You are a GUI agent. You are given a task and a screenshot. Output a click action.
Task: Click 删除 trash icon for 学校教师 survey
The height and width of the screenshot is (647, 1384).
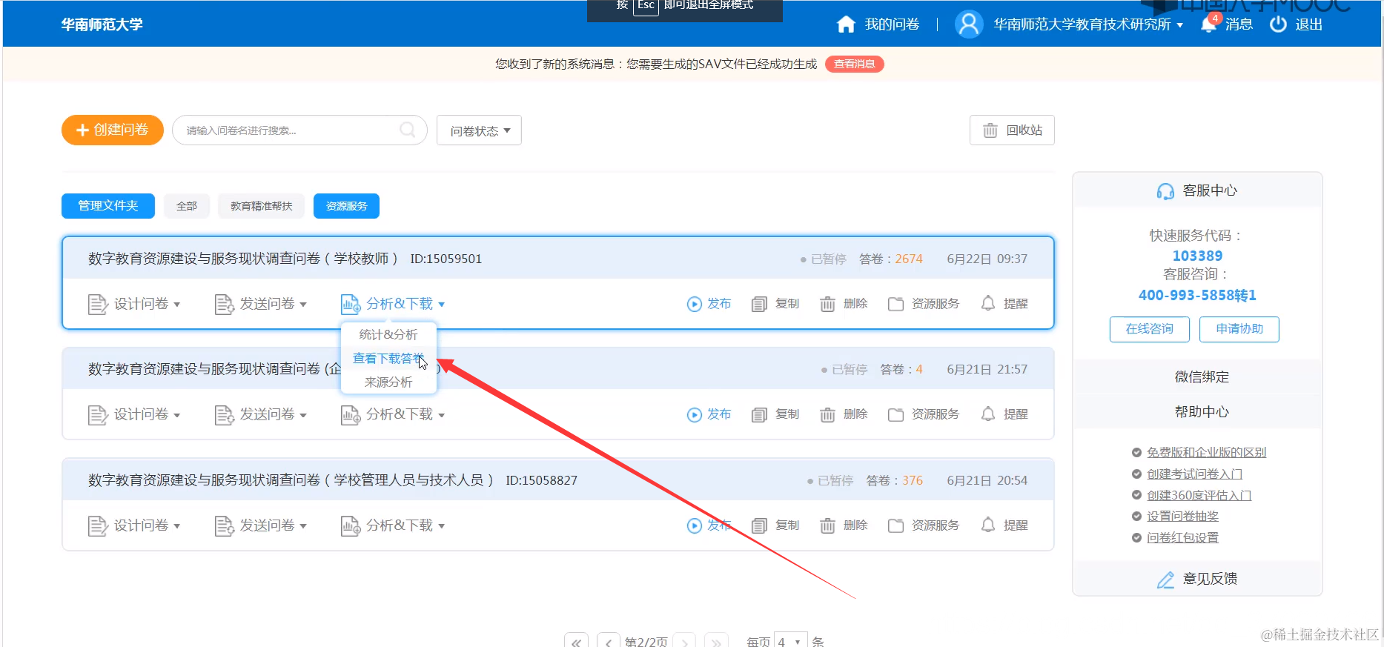coord(827,304)
